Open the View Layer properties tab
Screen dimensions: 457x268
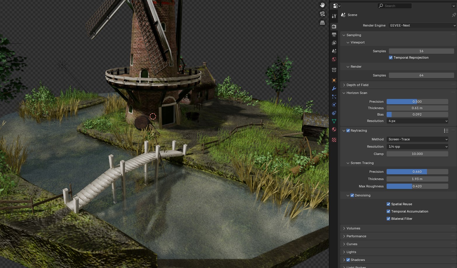(x=334, y=43)
